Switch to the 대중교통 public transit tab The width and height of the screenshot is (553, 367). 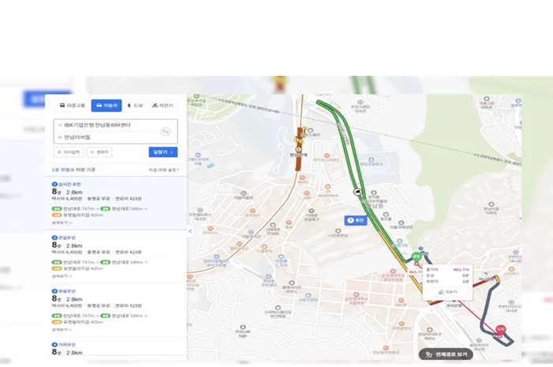coord(73,105)
